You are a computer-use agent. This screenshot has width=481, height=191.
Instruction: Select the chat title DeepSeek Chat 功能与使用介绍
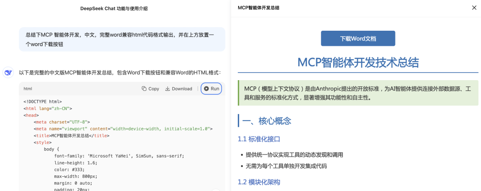click(114, 8)
